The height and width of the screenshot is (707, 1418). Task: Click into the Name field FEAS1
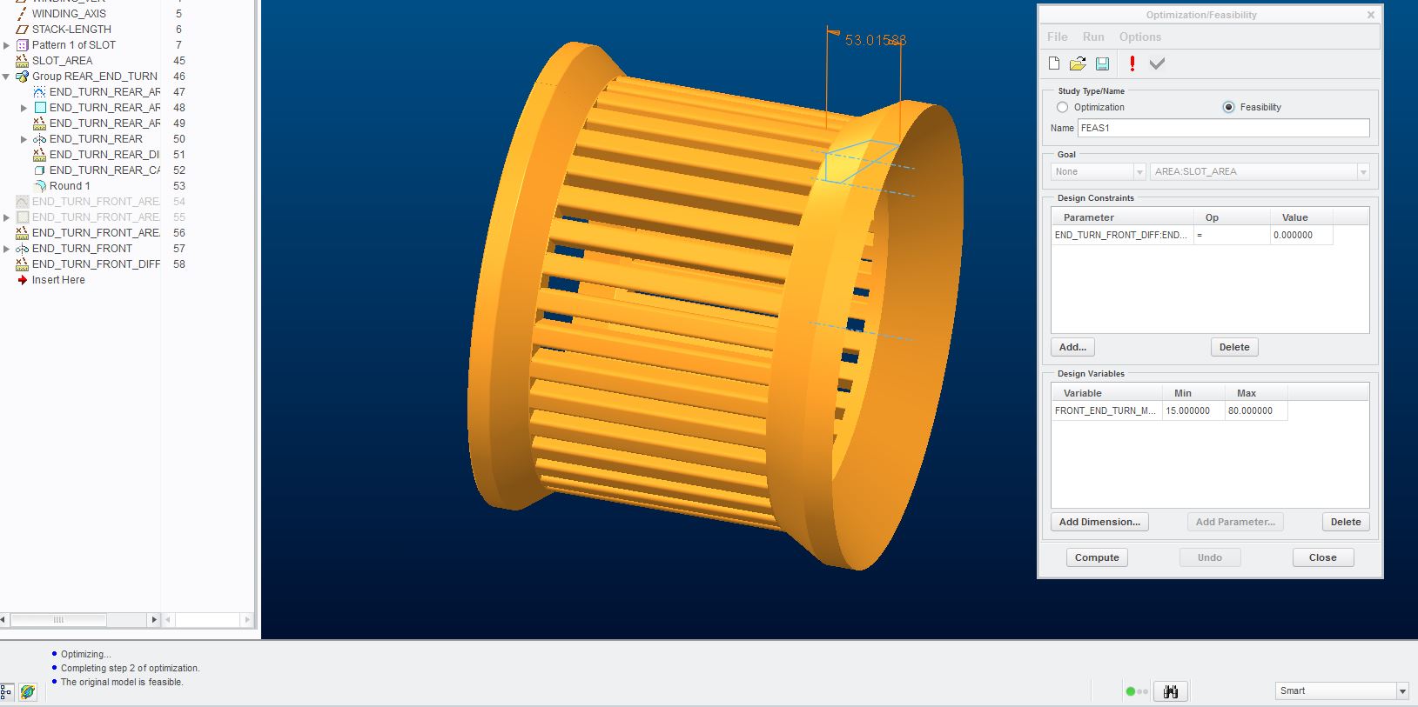1223,128
